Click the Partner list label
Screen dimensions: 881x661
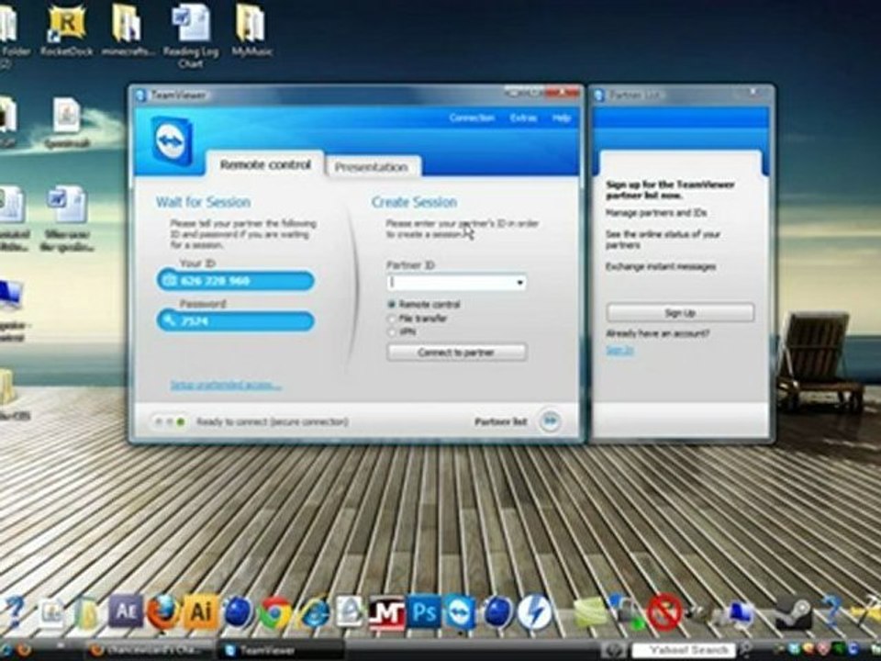coord(500,421)
